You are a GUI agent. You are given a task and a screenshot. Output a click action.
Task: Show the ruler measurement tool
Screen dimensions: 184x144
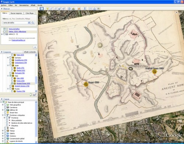85,8
